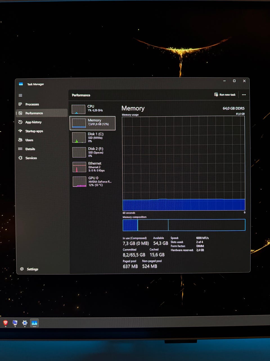Click the Memory composition bar
Screen dimensions: 270x361
[184, 225]
